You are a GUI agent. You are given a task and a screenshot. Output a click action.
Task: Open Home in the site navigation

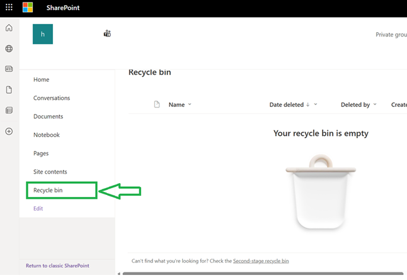click(x=42, y=79)
